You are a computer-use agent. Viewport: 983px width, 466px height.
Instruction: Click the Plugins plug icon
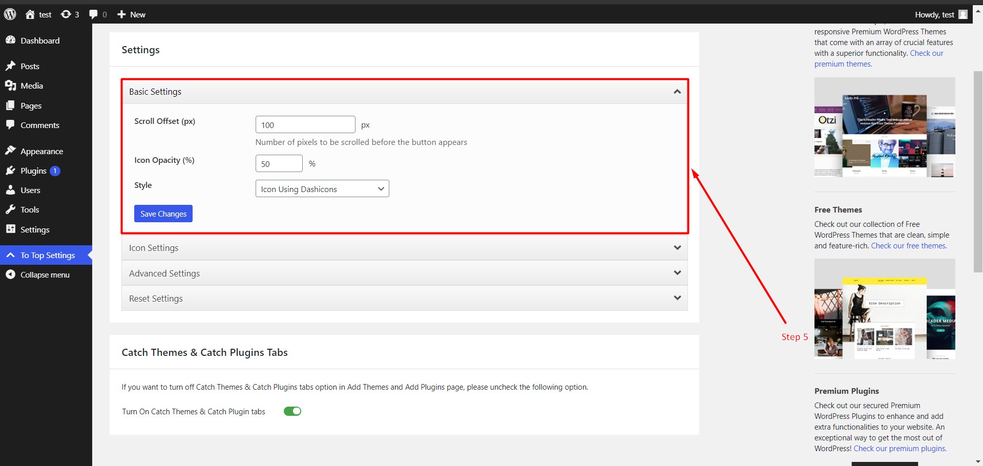10,171
